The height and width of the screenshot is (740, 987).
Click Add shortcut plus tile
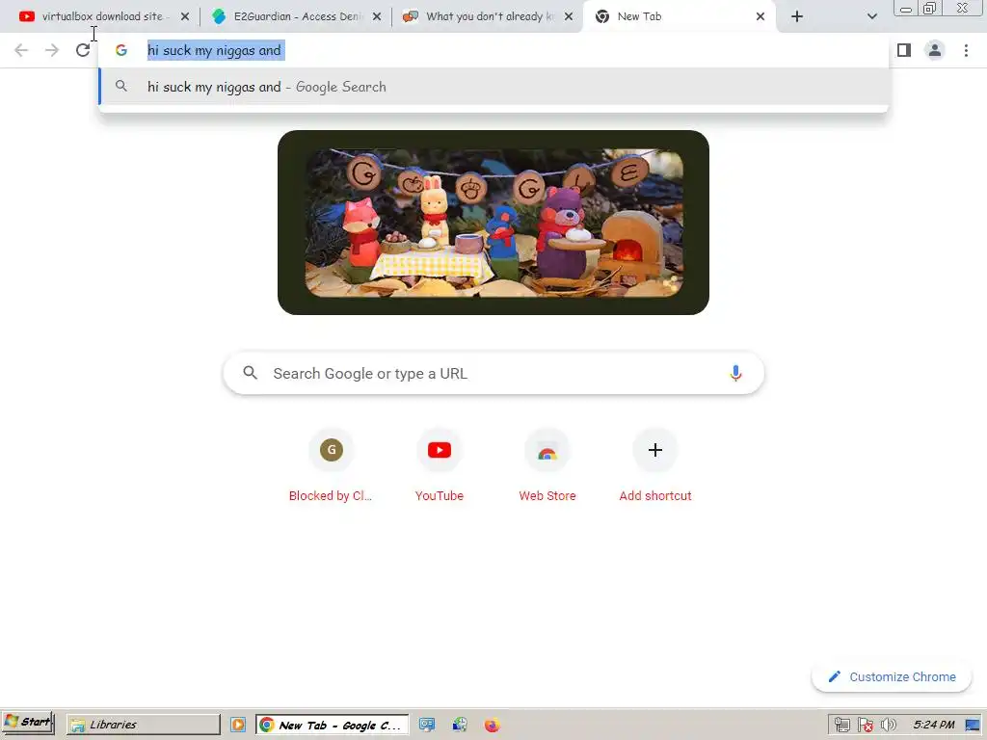point(655,467)
